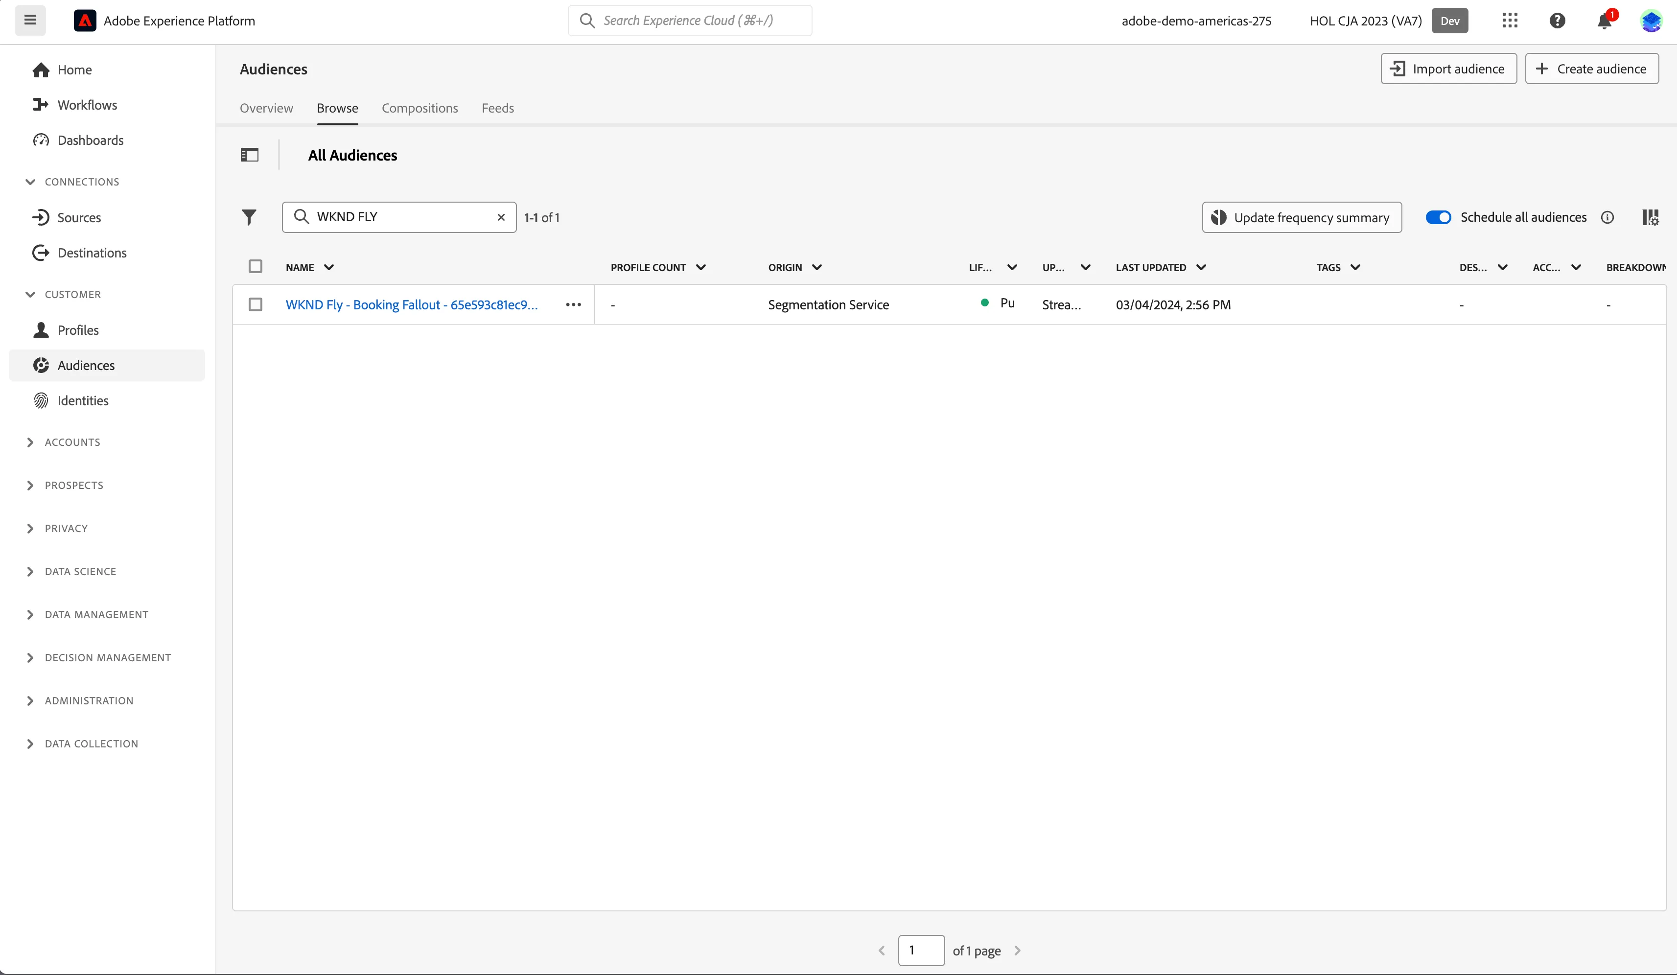Viewport: 1677px width, 975px height.
Task: Show info for Schedule all audiences
Action: [x=1607, y=217]
